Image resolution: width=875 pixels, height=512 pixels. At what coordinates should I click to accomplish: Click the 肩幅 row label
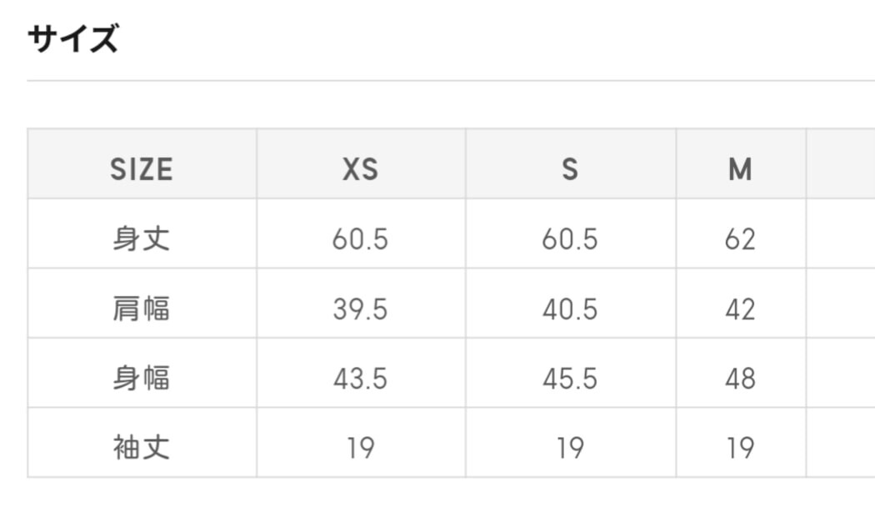tap(142, 309)
